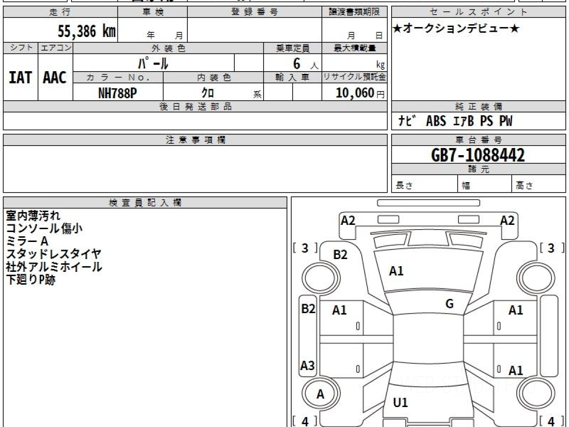
Task: Click the B2 mark near the front fender
Action: tap(340, 255)
